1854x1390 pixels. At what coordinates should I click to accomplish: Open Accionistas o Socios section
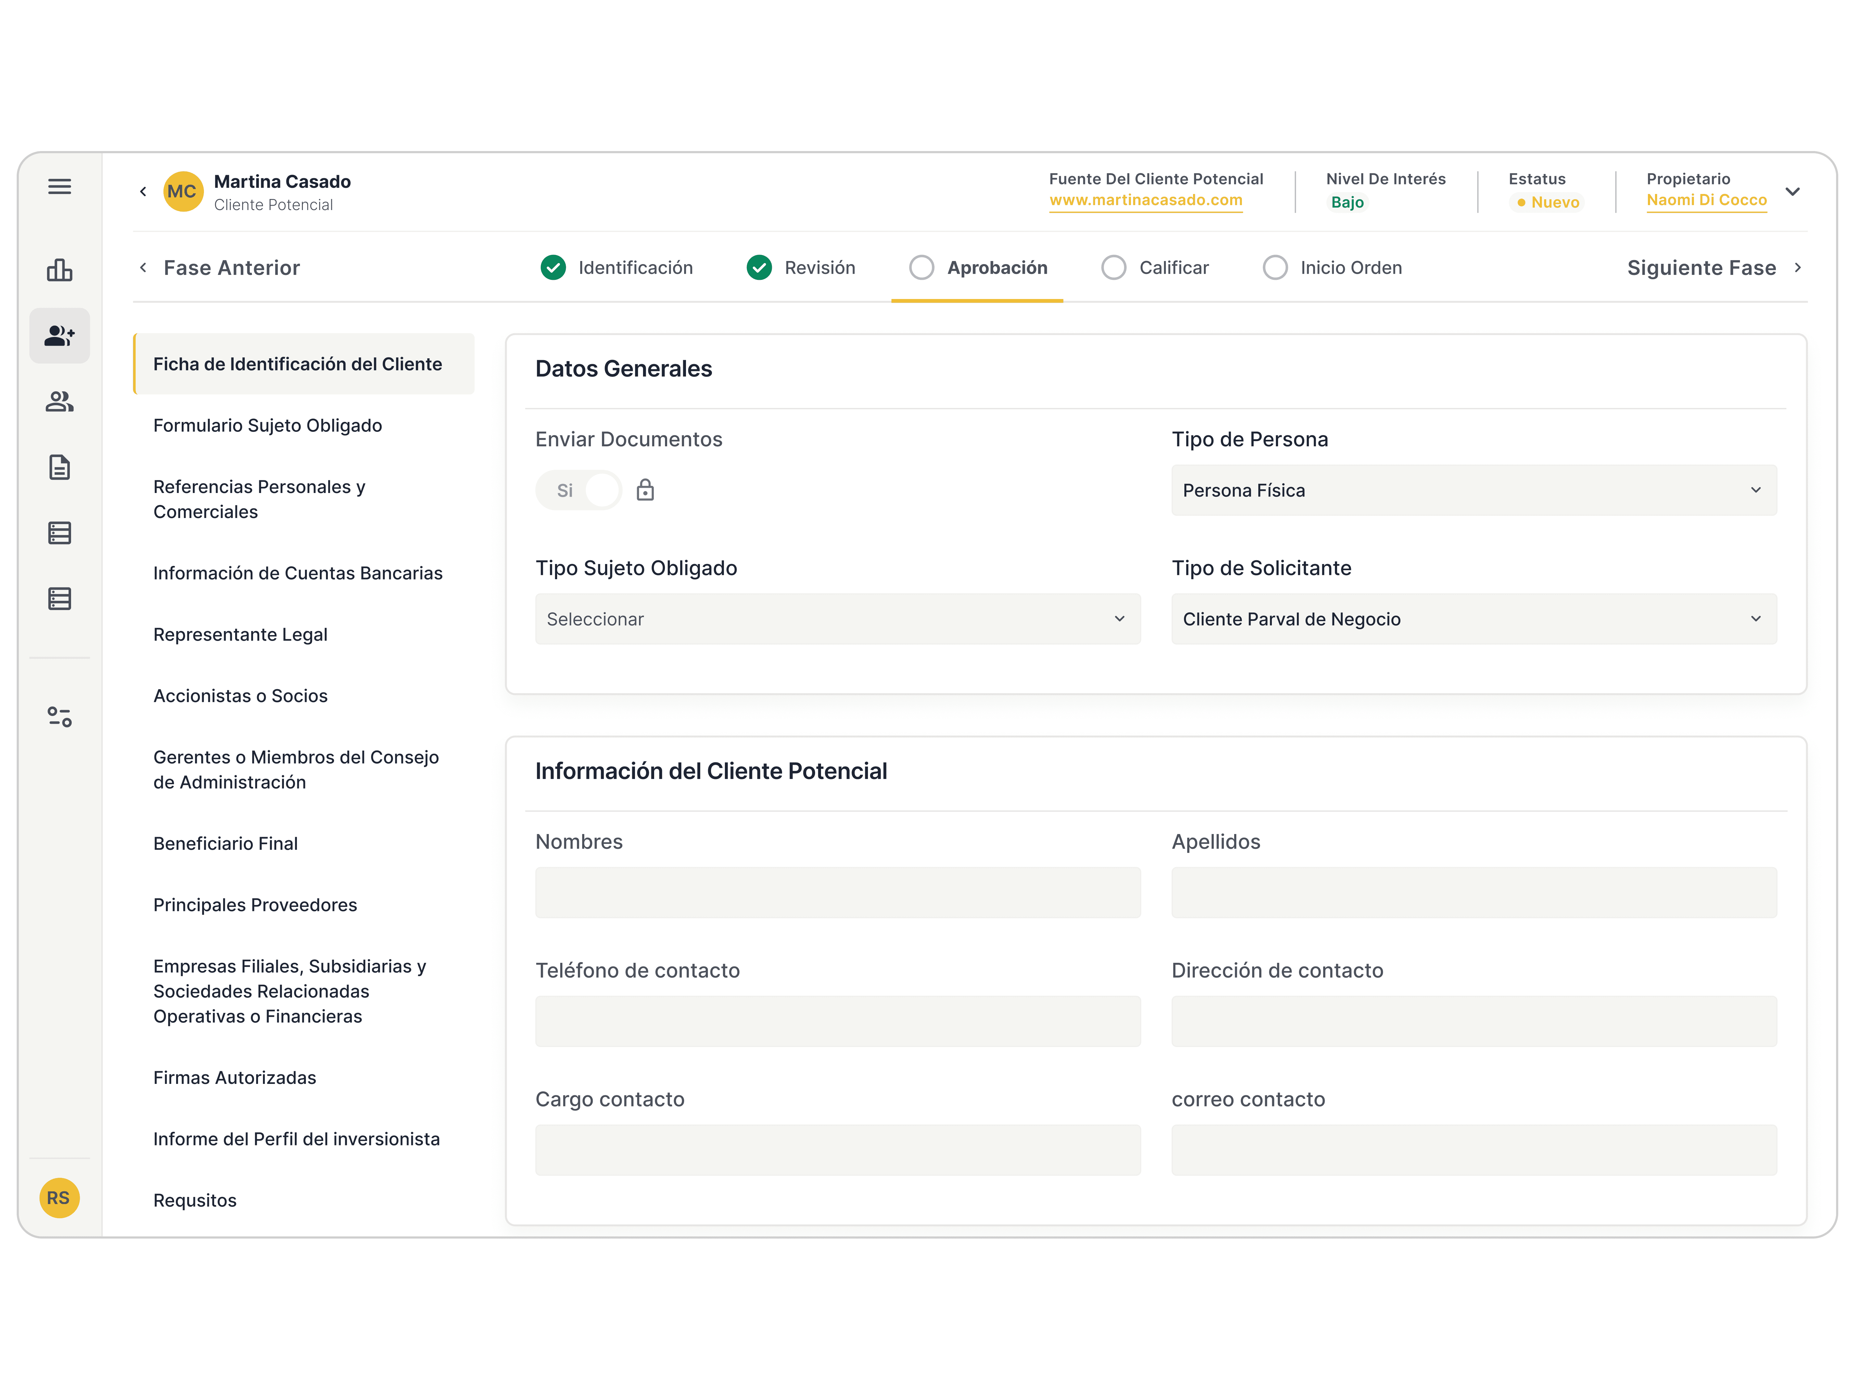tap(240, 696)
